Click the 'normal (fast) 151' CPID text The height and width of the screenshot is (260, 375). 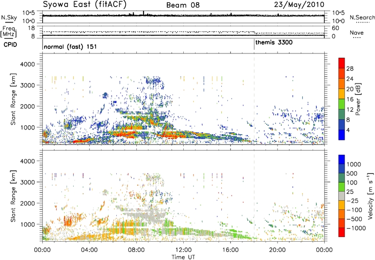70,46
